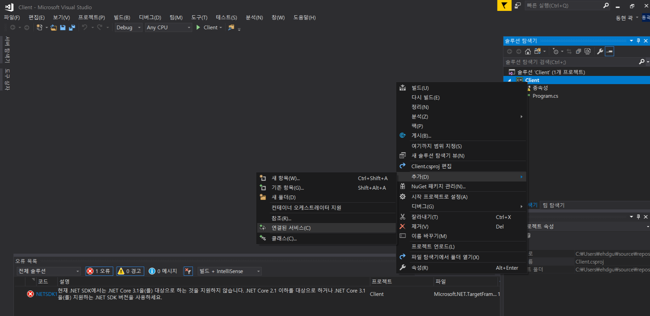Image resolution: width=650 pixels, height=316 pixels.
Task: Click the red error icon beside NETSDK1
Action: (30, 294)
